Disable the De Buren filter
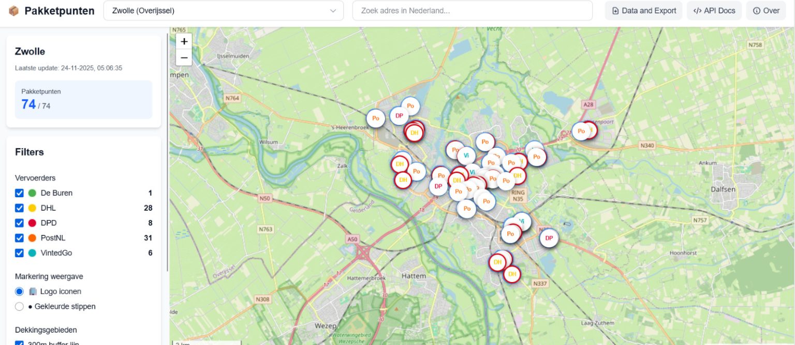Screen dimensions: 795x345 pos(19,193)
